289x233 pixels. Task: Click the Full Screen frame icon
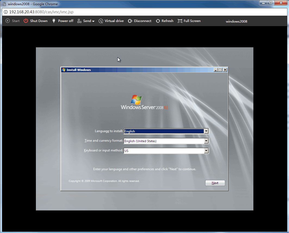coord(180,21)
